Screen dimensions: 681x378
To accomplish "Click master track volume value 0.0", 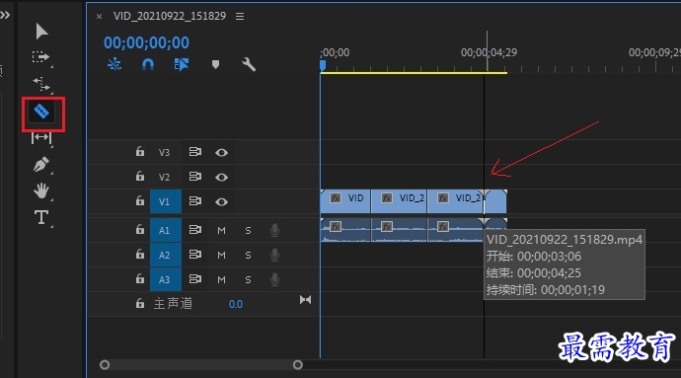I will pos(236,304).
